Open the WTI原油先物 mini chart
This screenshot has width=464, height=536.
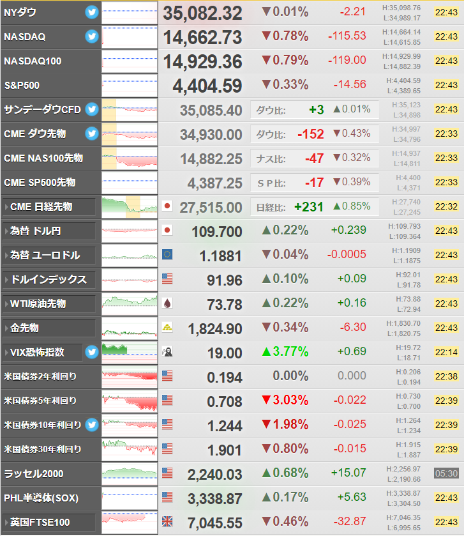(130, 304)
